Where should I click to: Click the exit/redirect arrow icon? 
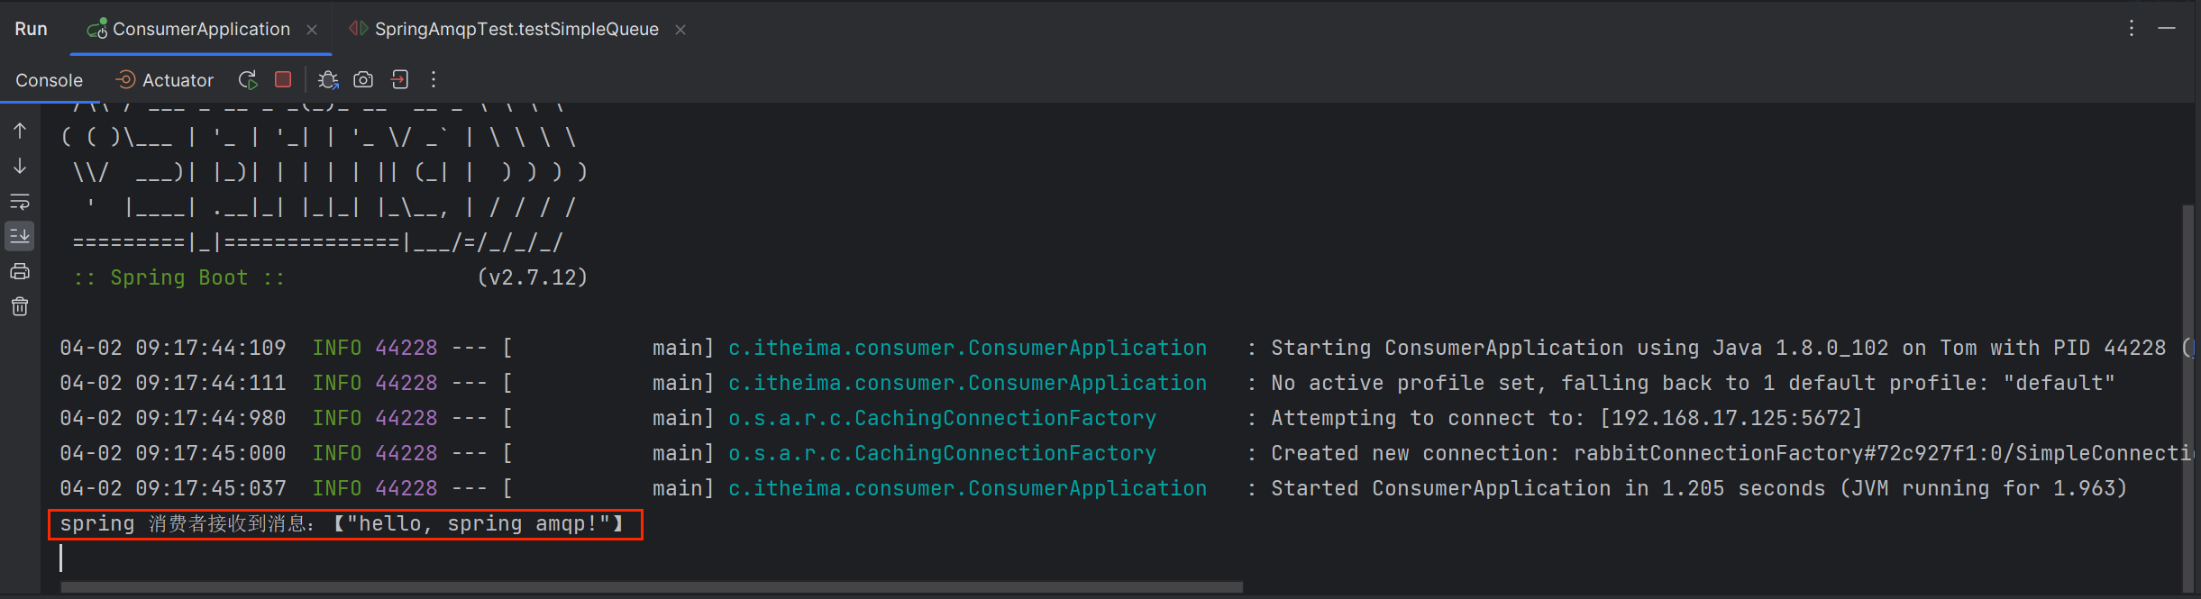pyautogui.click(x=399, y=80)
